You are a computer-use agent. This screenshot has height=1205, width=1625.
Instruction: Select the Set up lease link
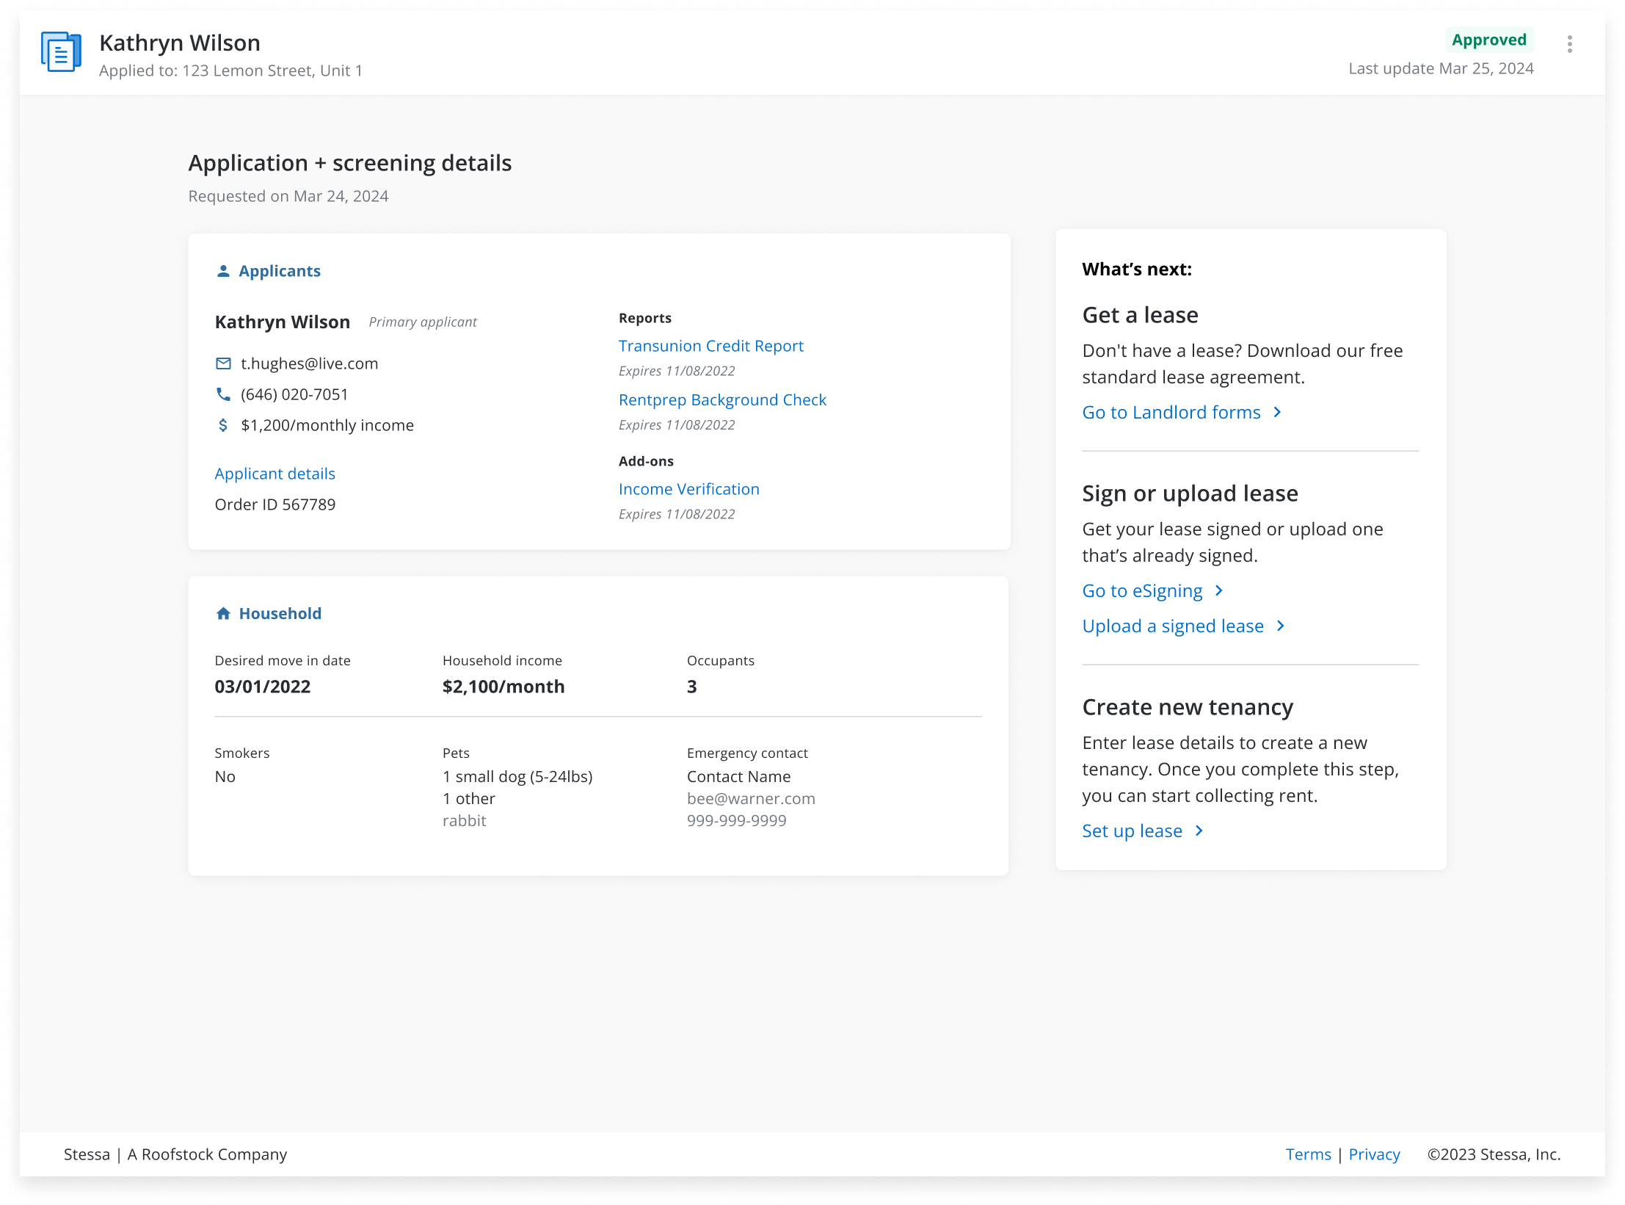pos(1132,831)
